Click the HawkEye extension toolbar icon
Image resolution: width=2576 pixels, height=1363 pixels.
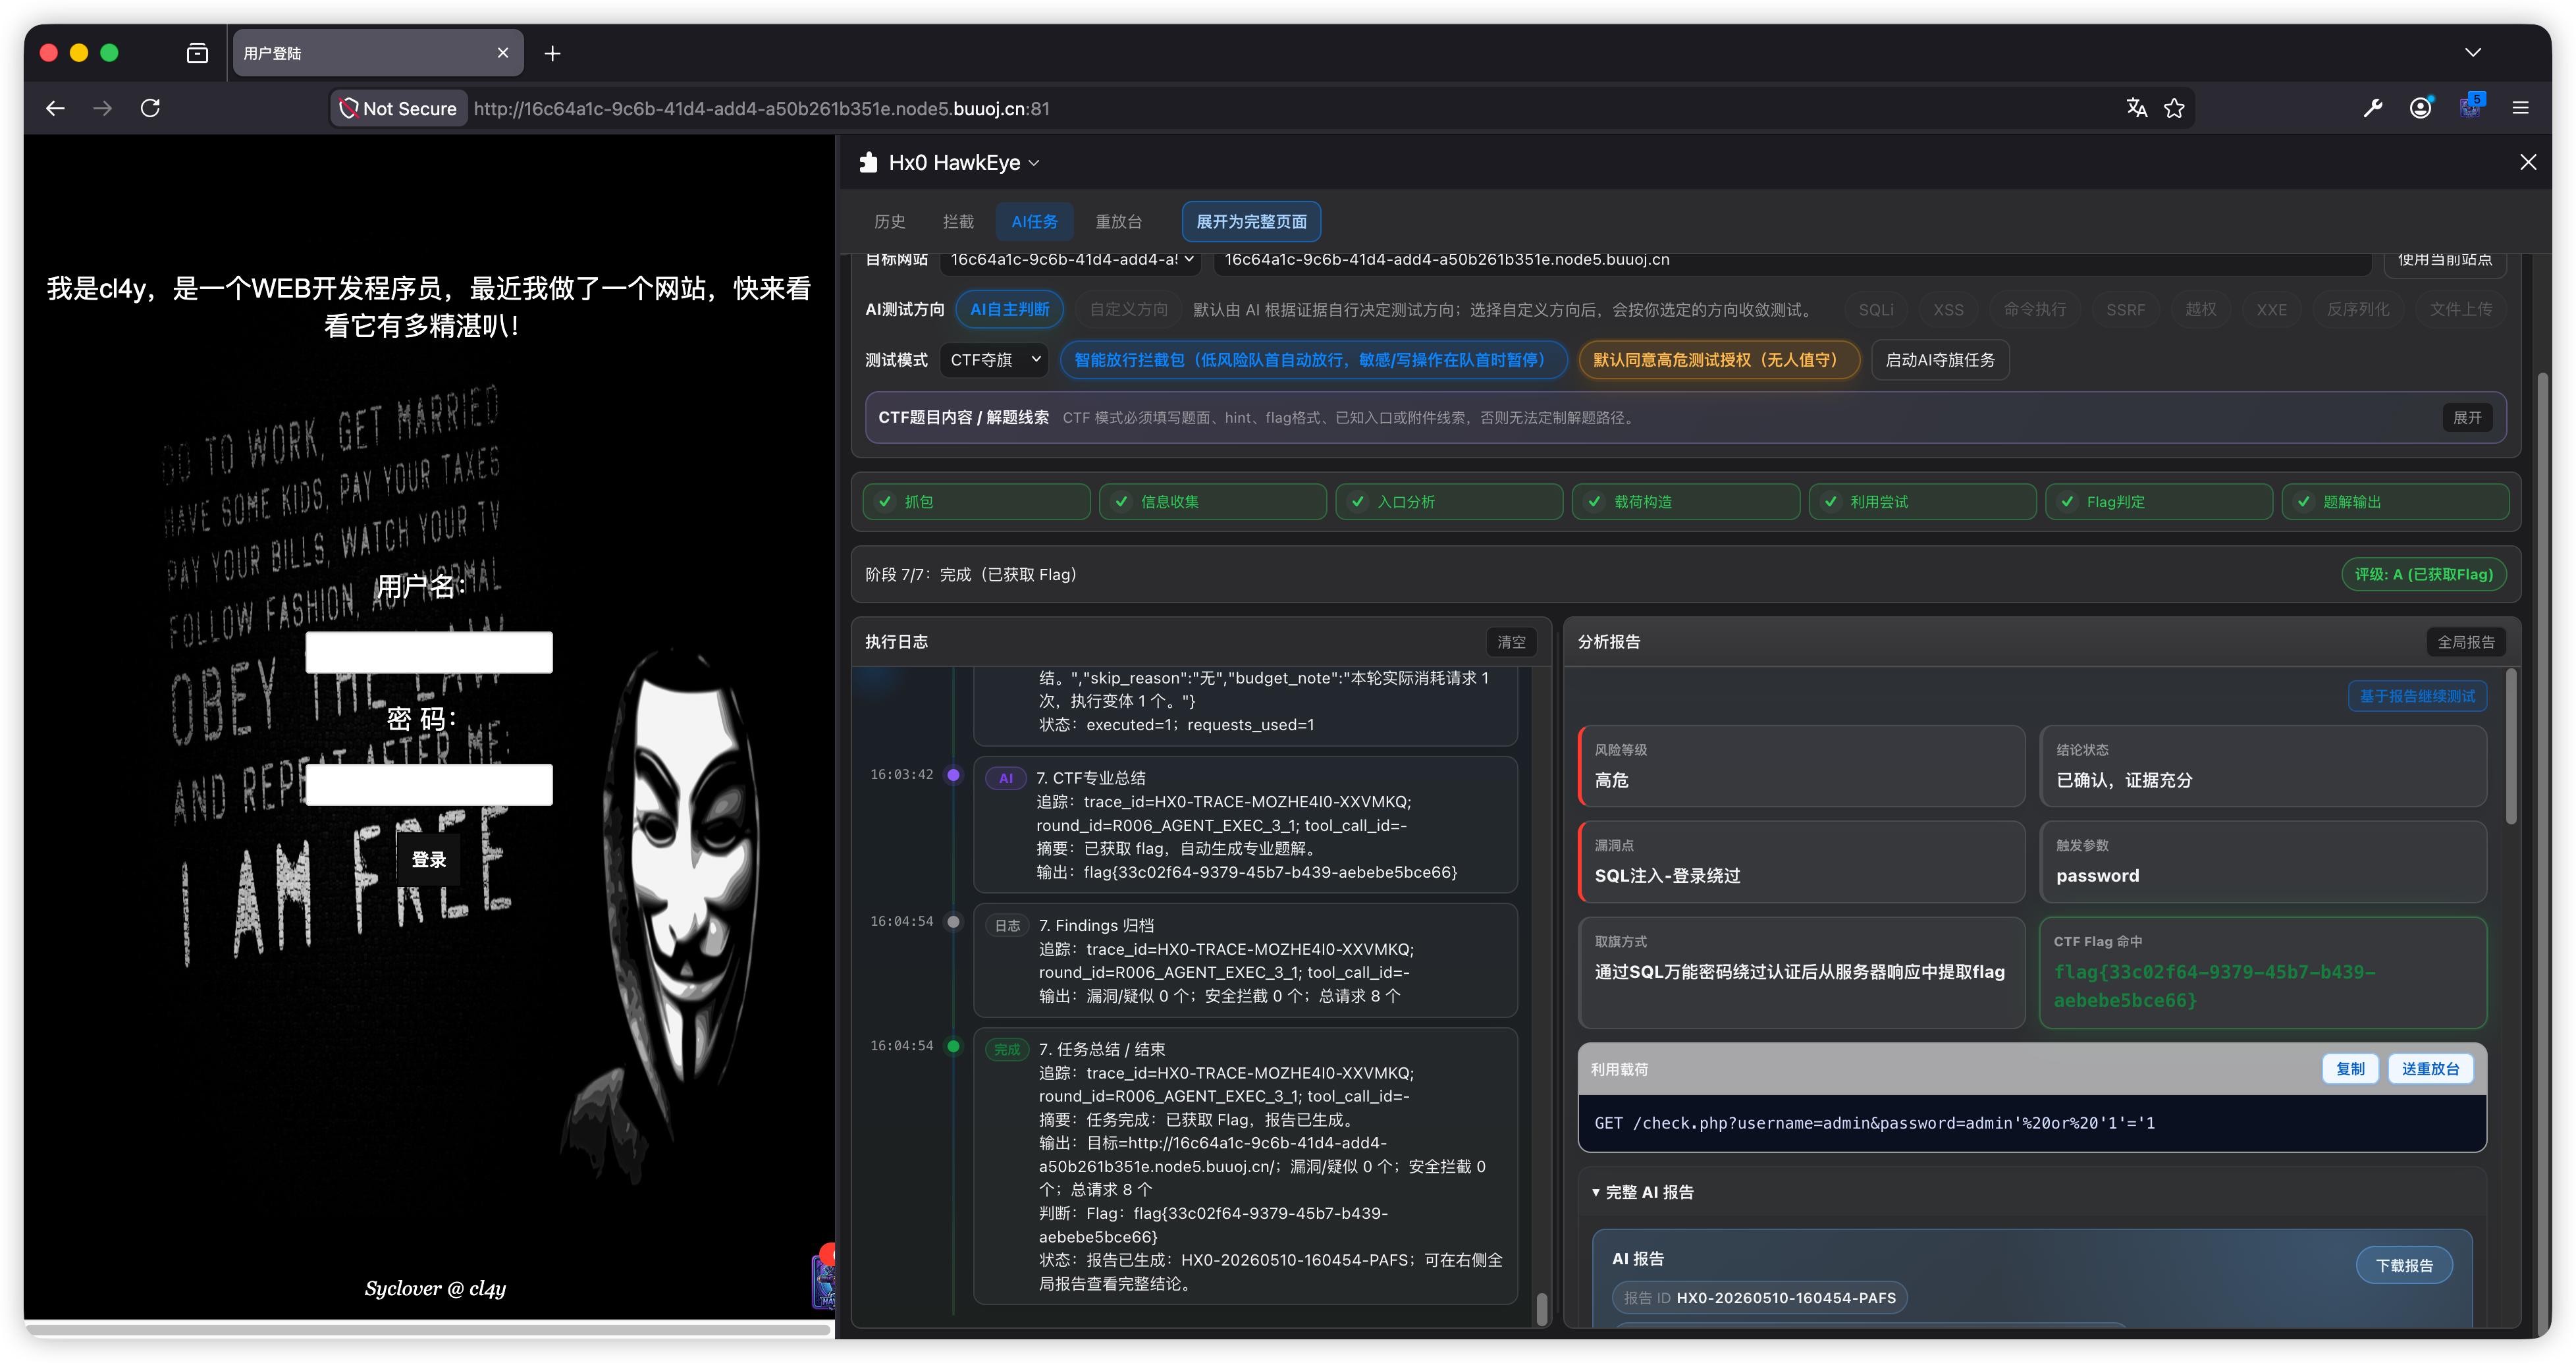2470,107
